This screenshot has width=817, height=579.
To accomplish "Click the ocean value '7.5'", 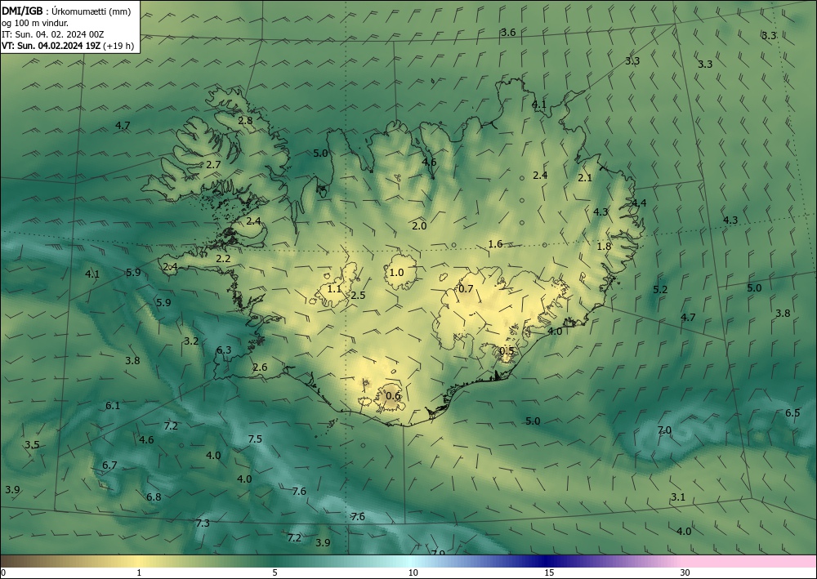I will (255, 439).
